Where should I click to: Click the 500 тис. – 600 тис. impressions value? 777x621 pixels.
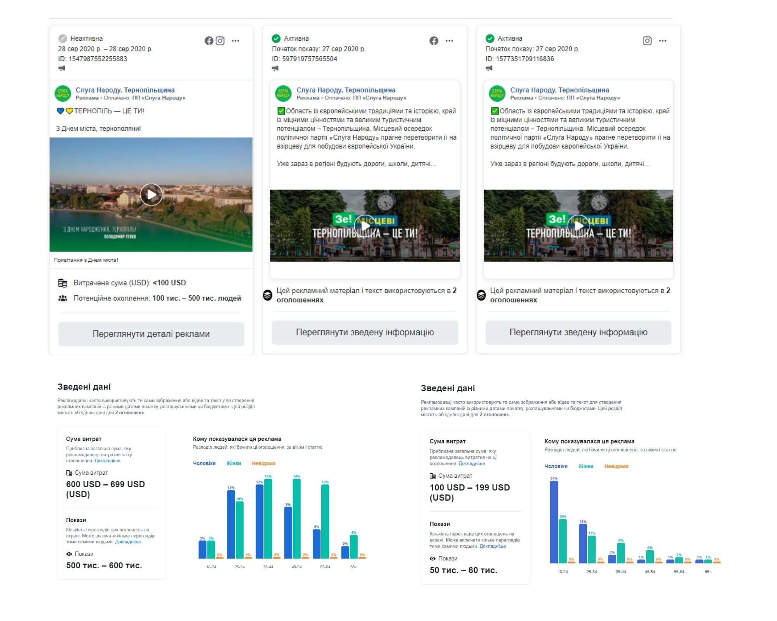(104, 565)
